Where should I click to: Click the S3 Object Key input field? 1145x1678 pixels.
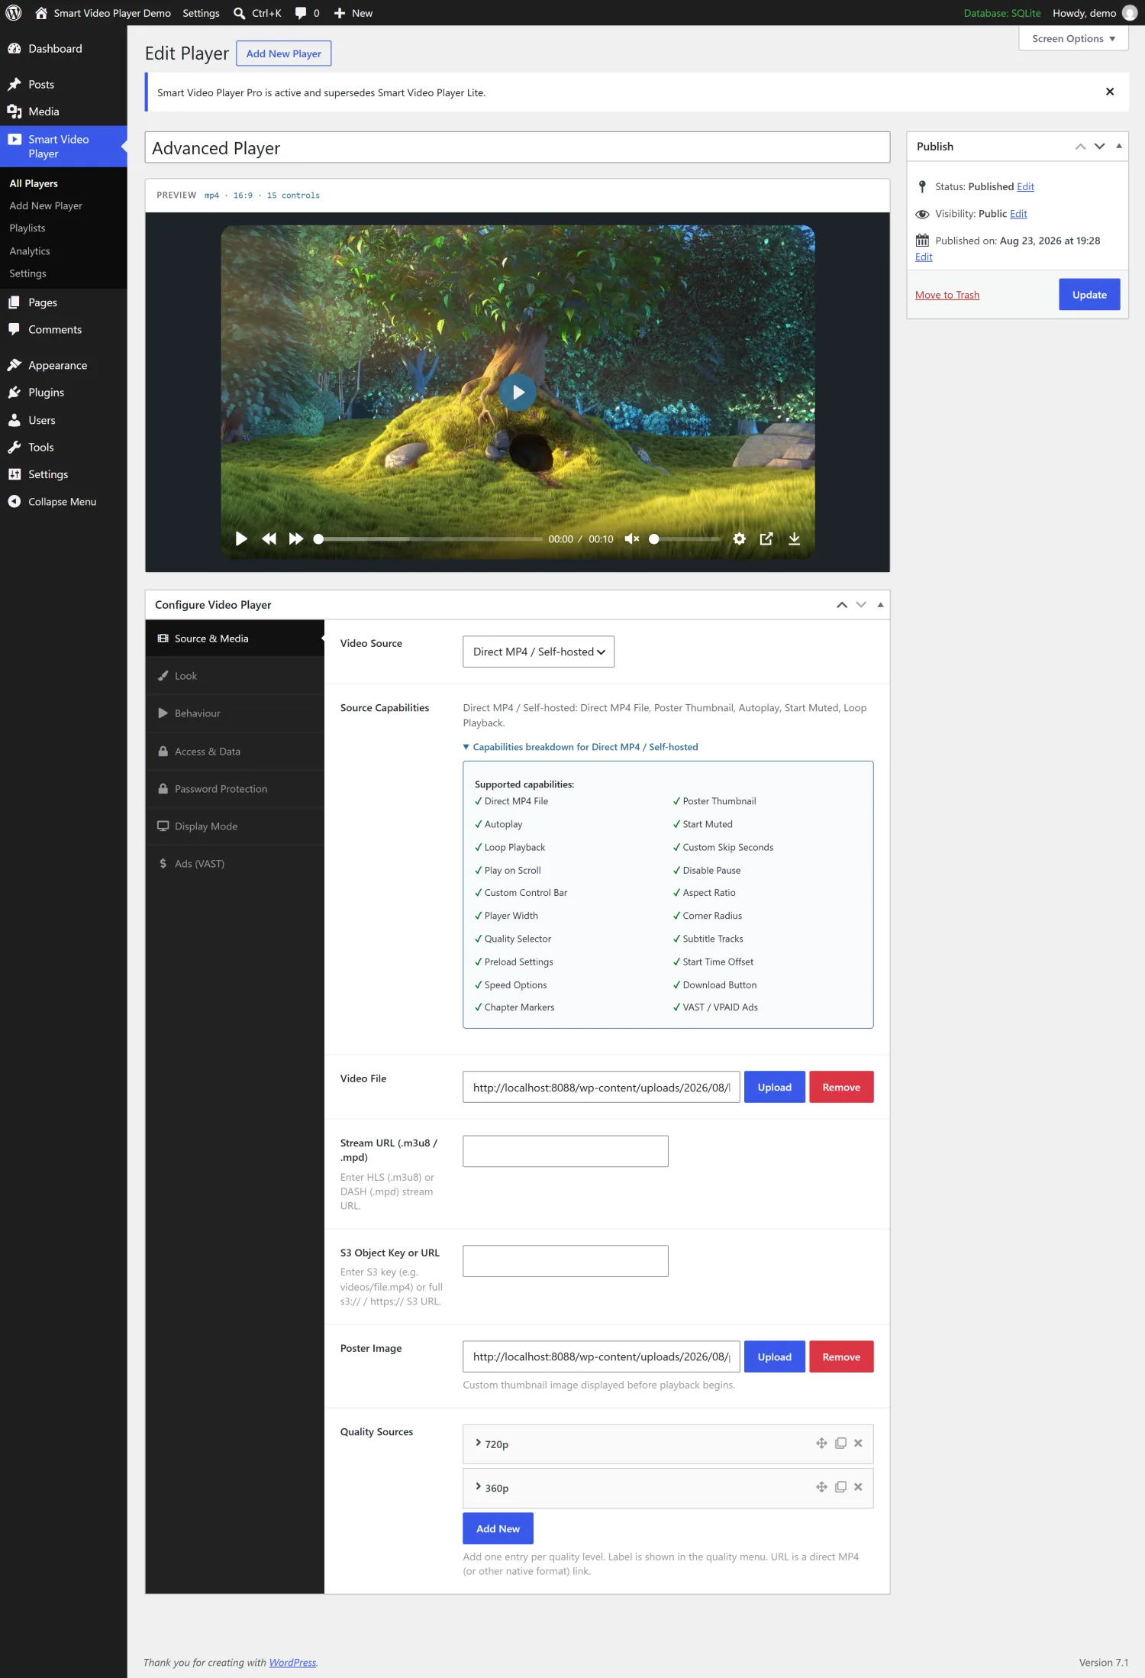566,1260
